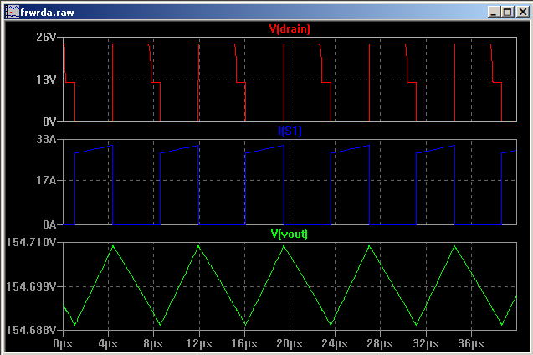Click the 0µs time axis label

[63, 344]
